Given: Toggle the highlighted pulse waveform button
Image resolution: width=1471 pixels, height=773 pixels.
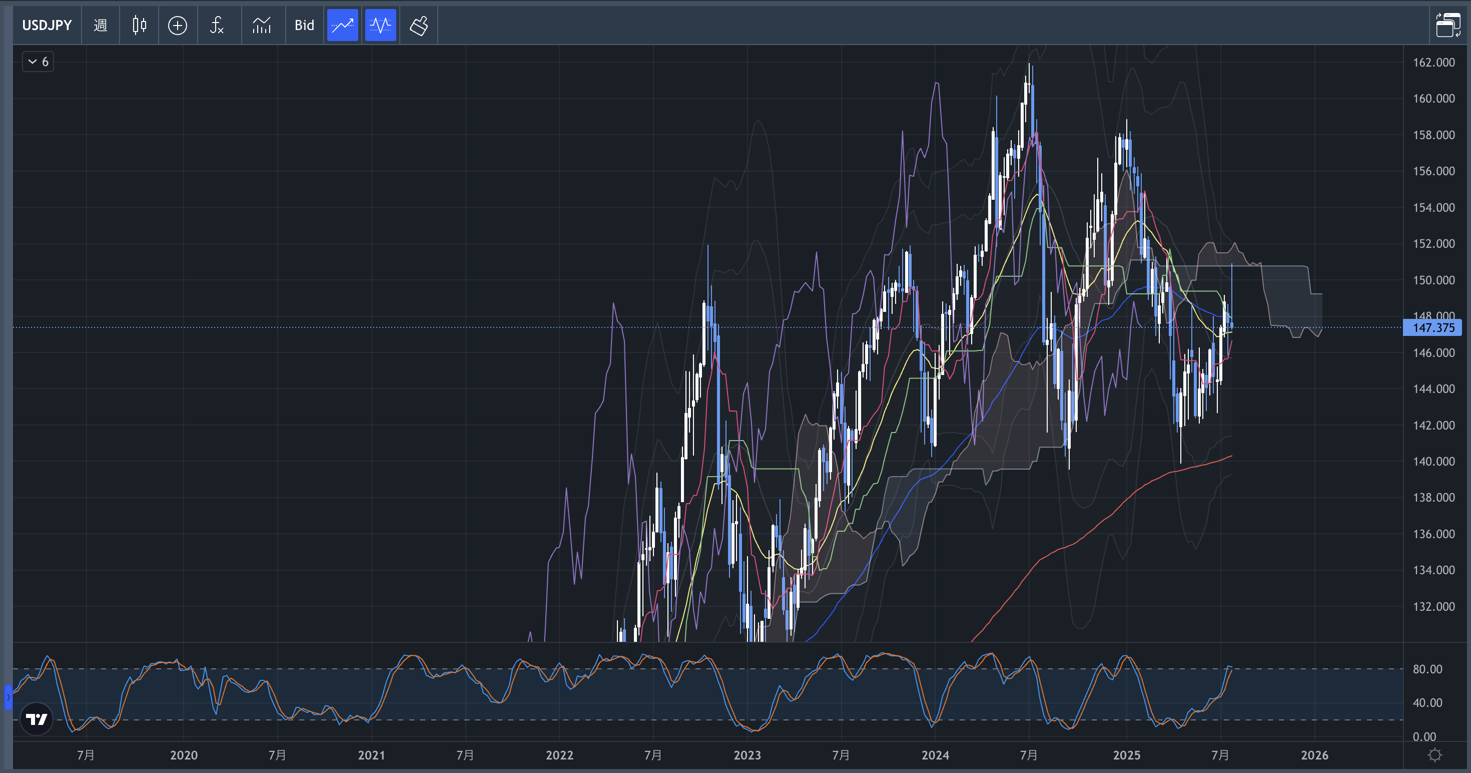Looking at the screenshot, I should 381,25.
